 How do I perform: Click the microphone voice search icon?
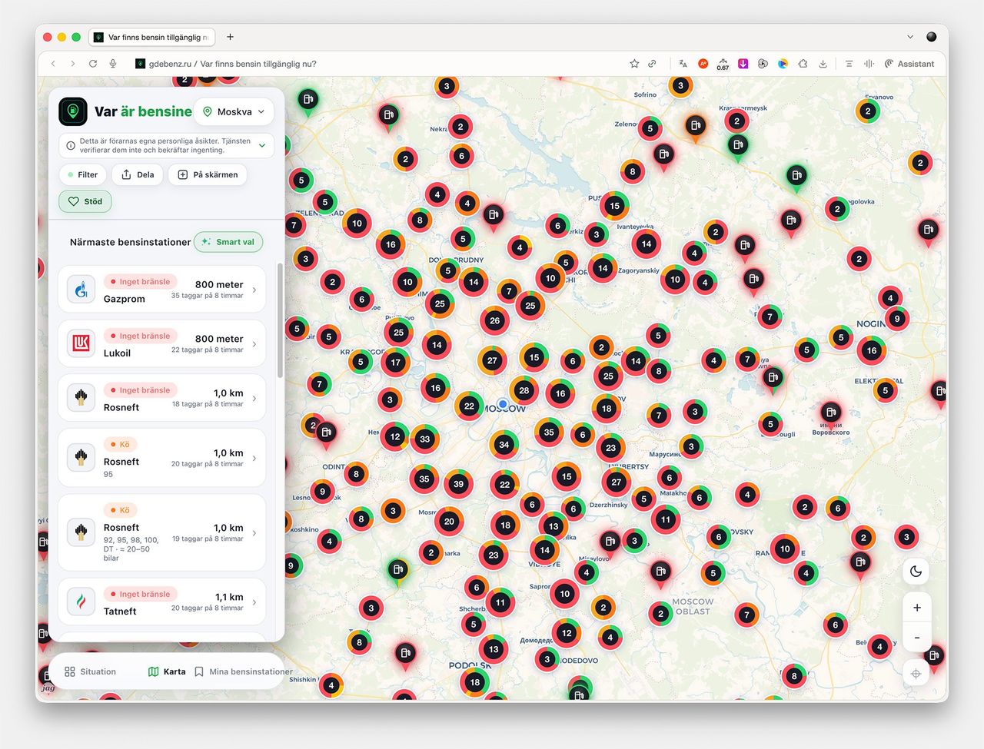click(x=113, y=64)
